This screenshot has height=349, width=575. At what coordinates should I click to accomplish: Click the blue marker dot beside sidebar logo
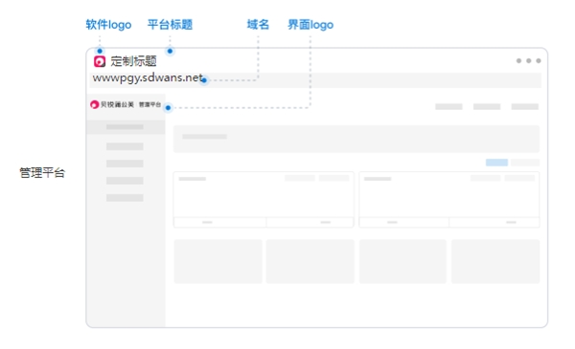click(168, 107)
